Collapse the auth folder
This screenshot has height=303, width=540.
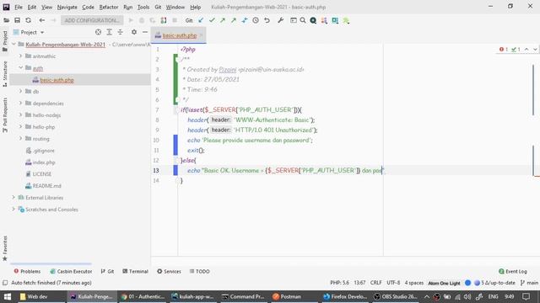click(20, 67)
